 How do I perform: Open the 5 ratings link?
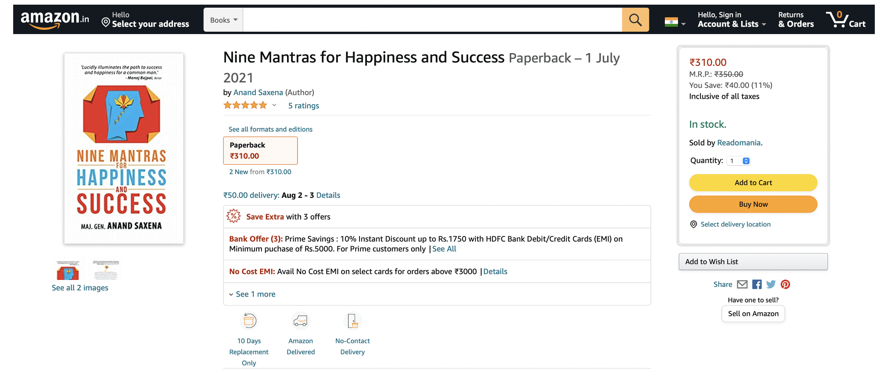[x=303, y=106]
